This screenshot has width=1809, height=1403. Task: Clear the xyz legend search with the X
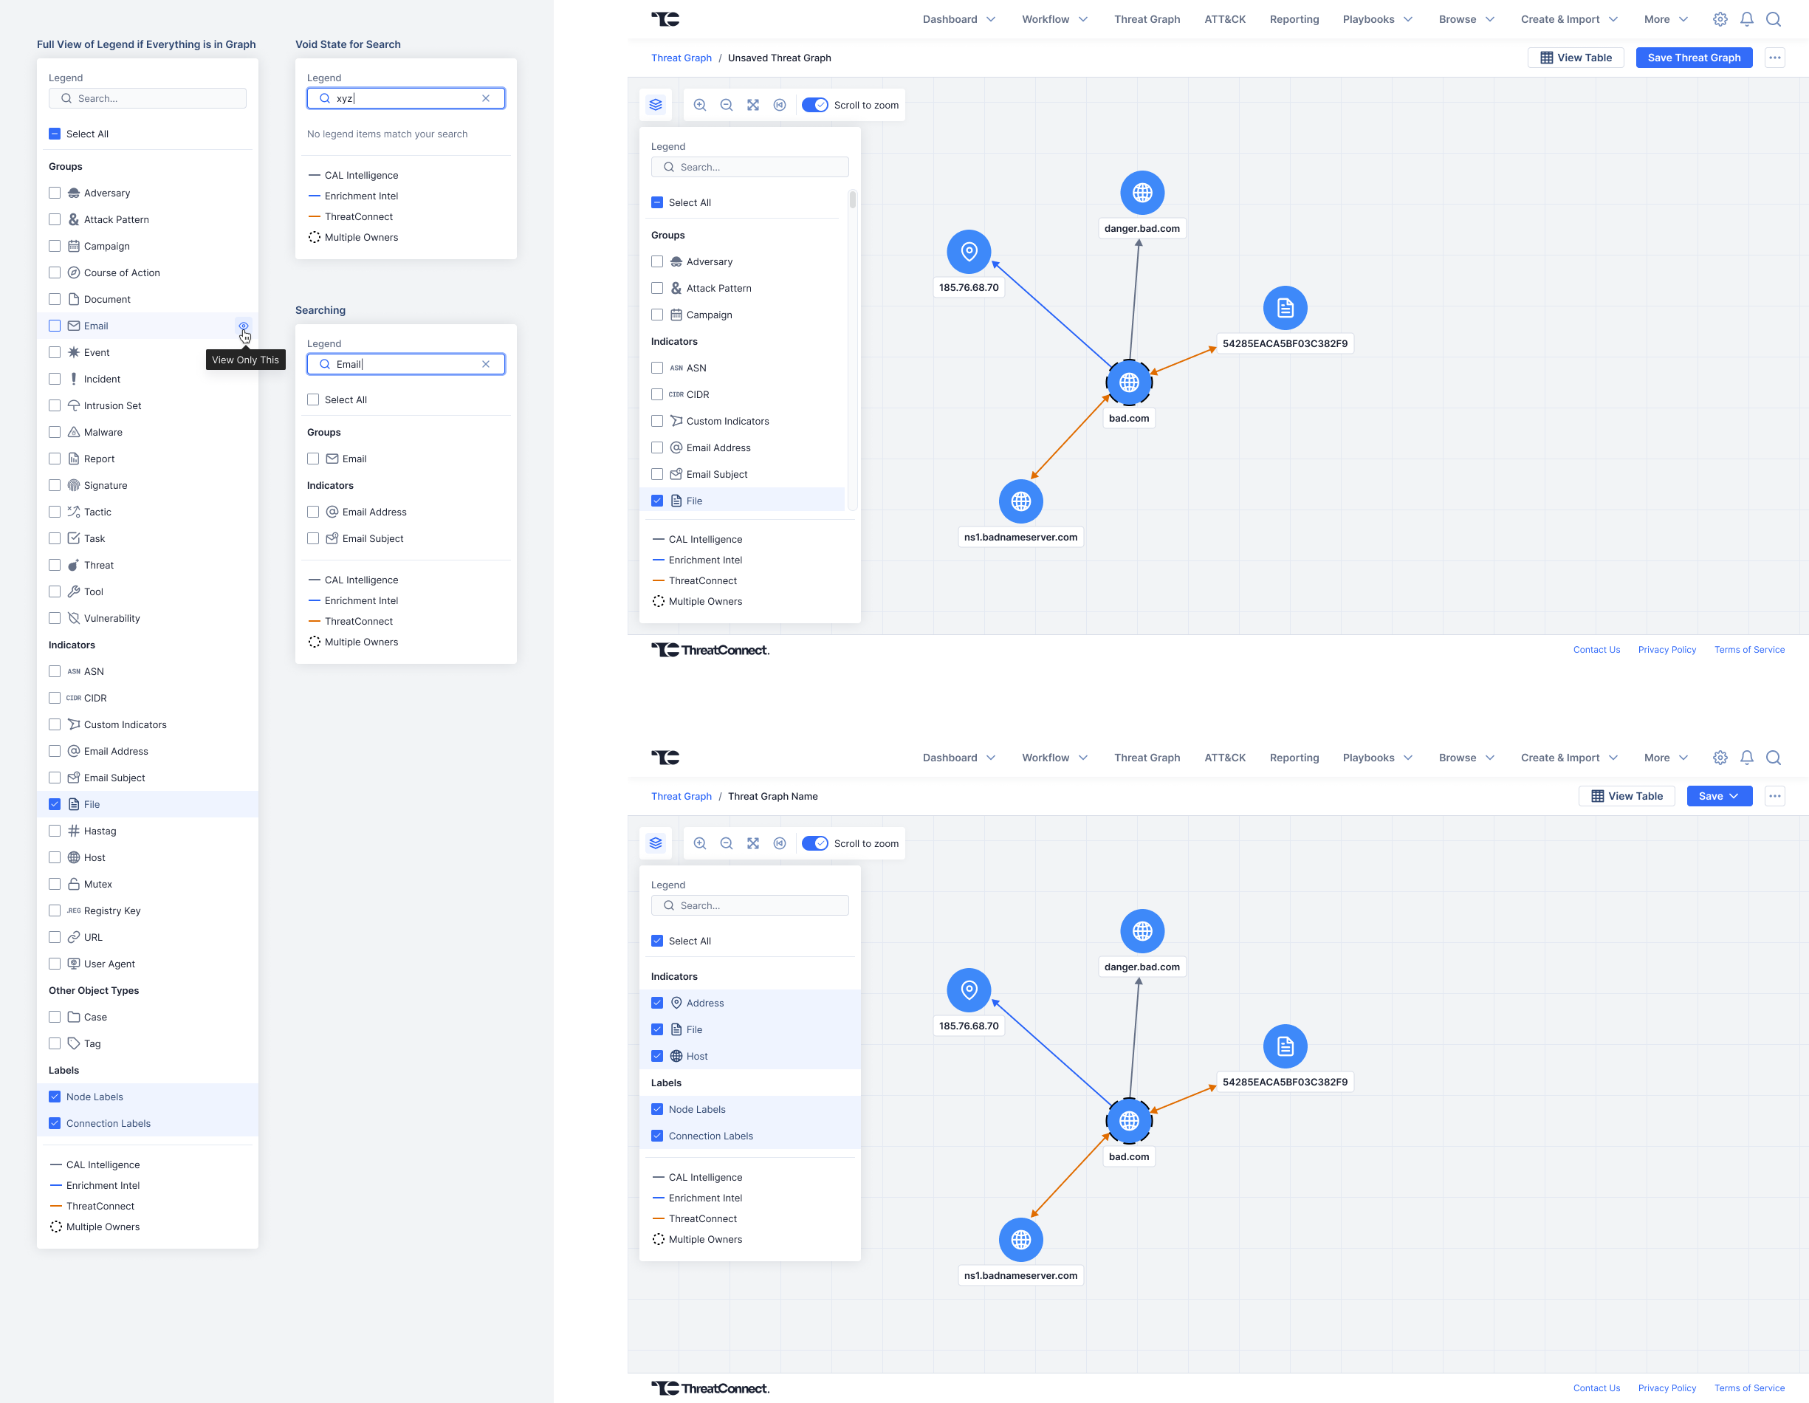tap(486, 98)
